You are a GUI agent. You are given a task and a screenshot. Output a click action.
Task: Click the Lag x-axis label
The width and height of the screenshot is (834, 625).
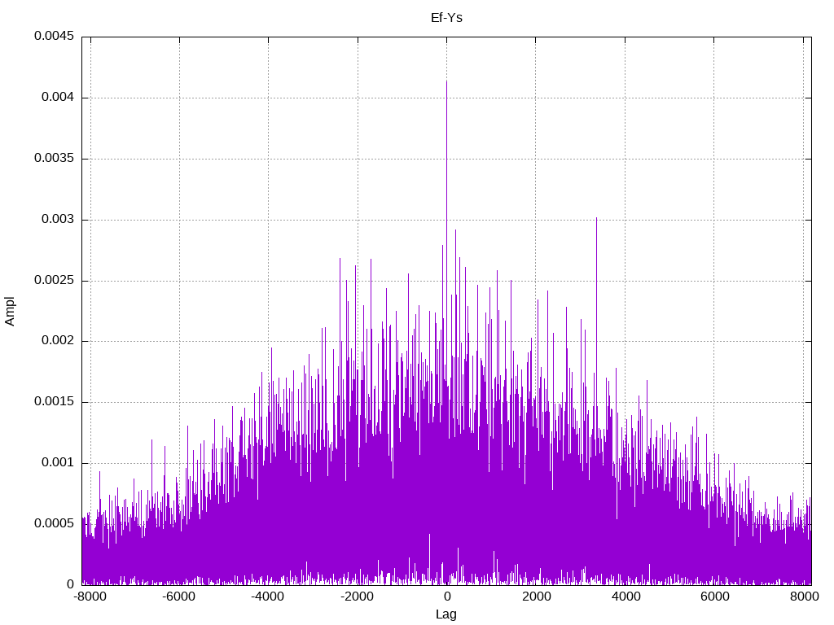pyautogui.click(x=446, y=614)
